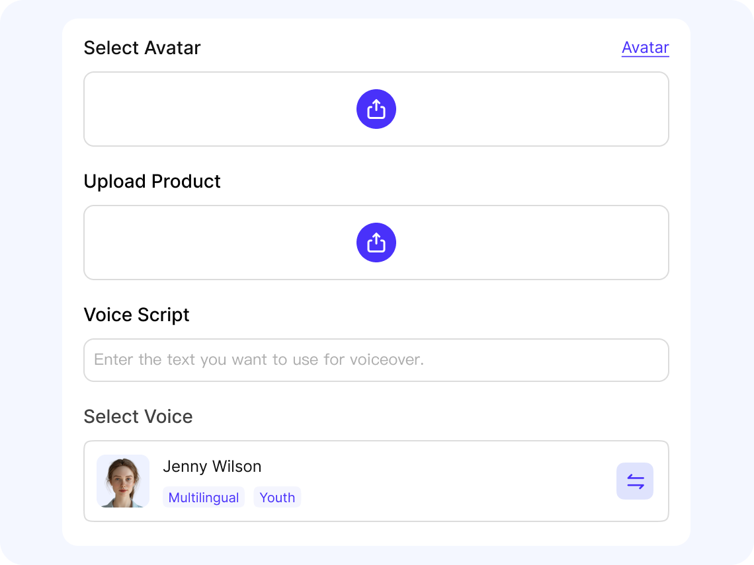Click the Voice Script label
The image size is (754, 565).
click(136, 315)
